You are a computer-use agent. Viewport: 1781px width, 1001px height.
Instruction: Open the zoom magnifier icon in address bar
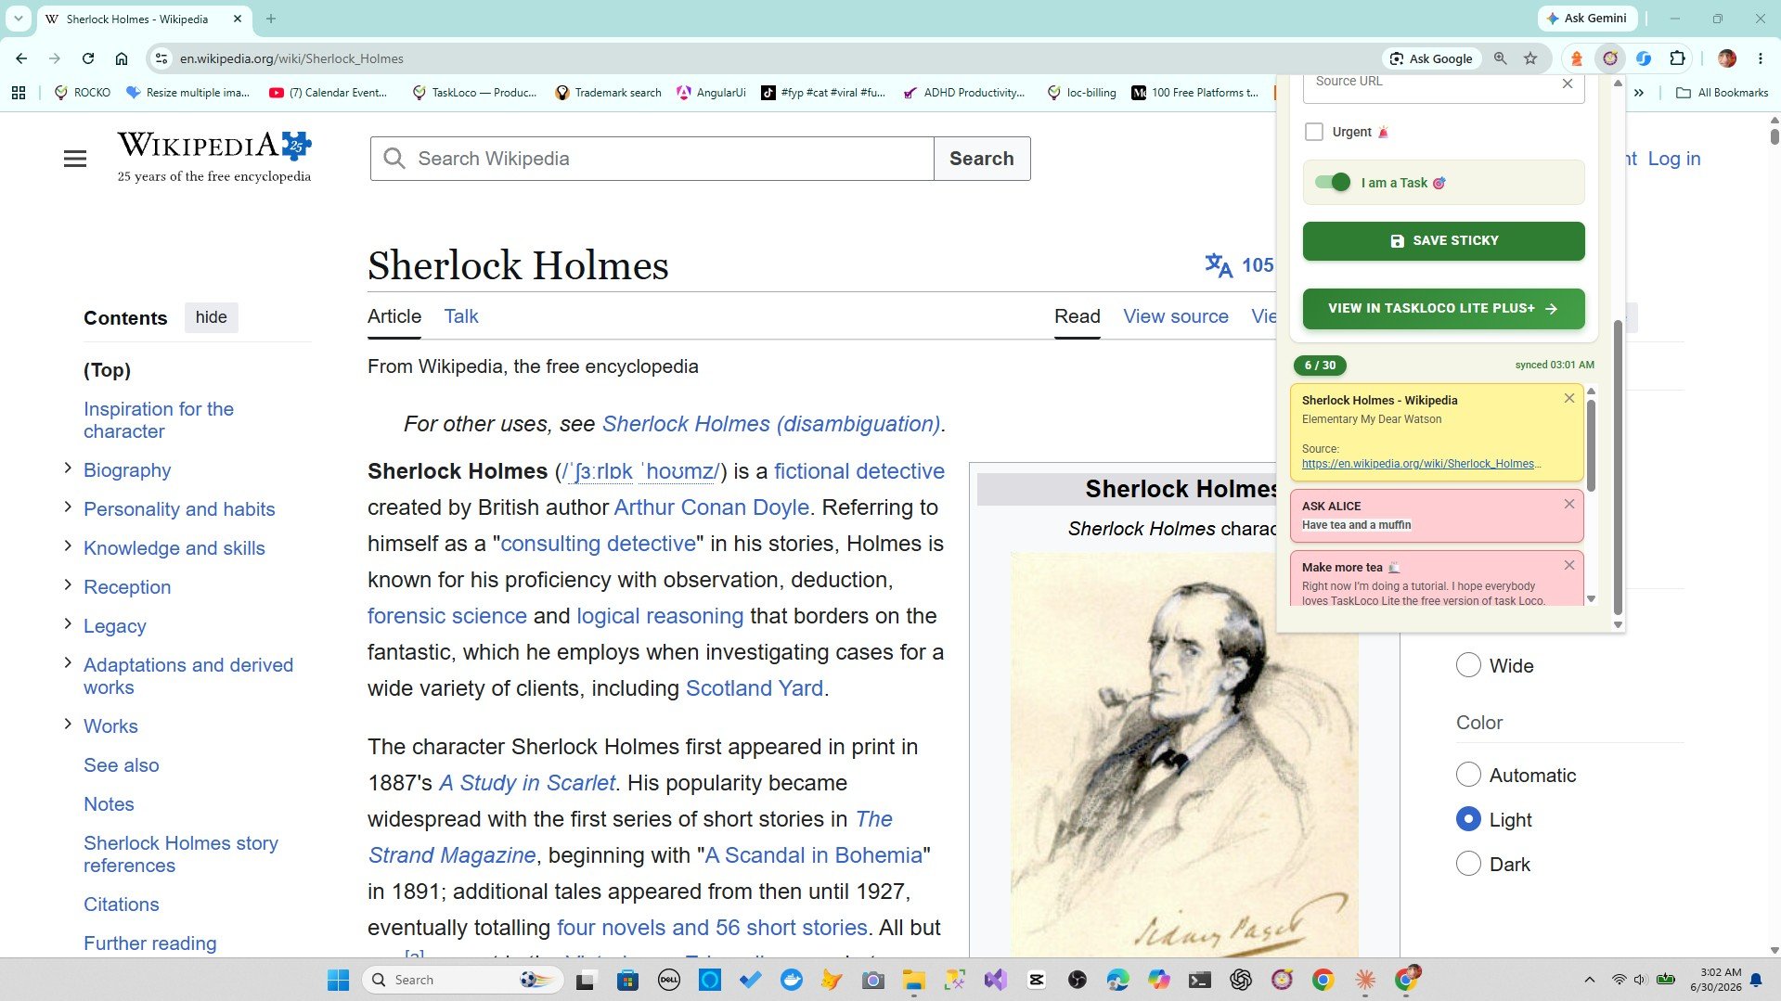(x=1500, y=58)
